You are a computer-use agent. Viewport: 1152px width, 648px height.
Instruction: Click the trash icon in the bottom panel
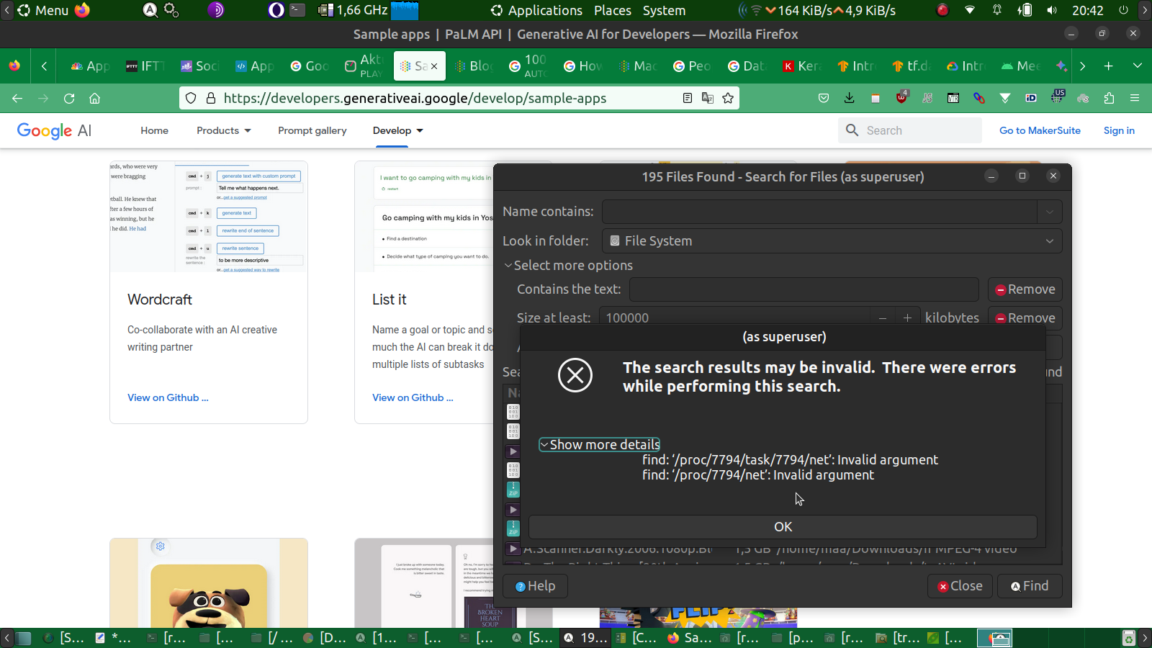click(1129, 638)
